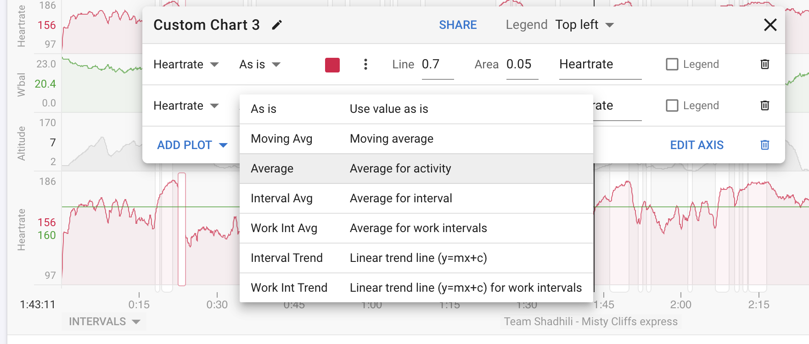Screen dimensions: 809x344
Task: Choose the 'Interval Avg' option
Action: tap(416, 199)
